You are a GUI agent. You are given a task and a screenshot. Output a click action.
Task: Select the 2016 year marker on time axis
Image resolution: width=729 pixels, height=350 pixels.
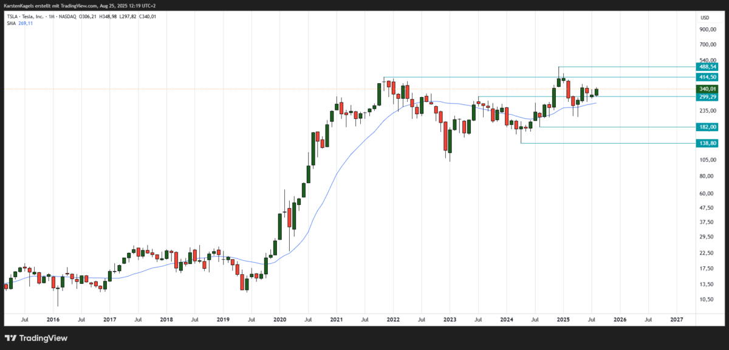(x=53, y=318)
